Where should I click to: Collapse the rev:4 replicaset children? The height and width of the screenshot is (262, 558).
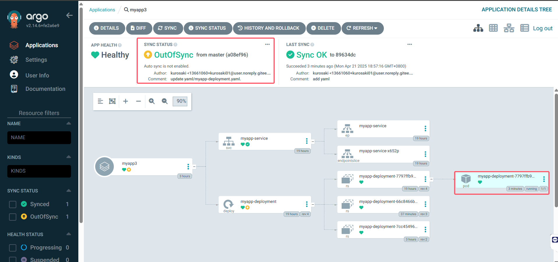tap(431, 179)
